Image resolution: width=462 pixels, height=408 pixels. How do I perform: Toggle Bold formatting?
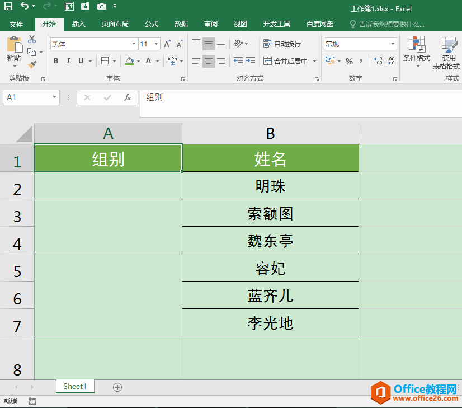[x=56, y=61]
